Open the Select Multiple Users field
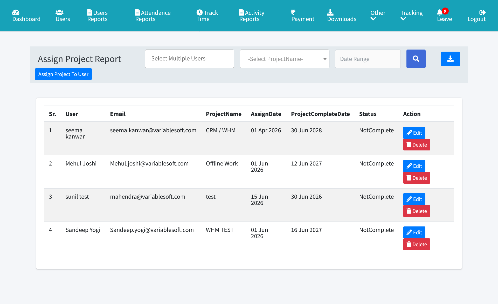This screenshot has height=304, width=498. (x=190, y=59)
